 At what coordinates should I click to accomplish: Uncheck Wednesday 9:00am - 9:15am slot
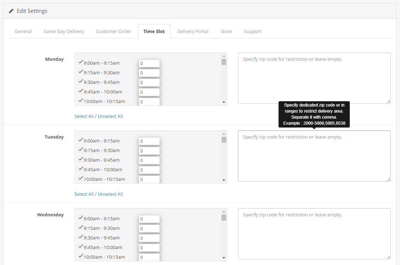point(80,218)
